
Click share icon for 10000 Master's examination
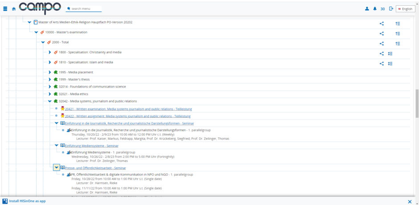tap(382, 33)
